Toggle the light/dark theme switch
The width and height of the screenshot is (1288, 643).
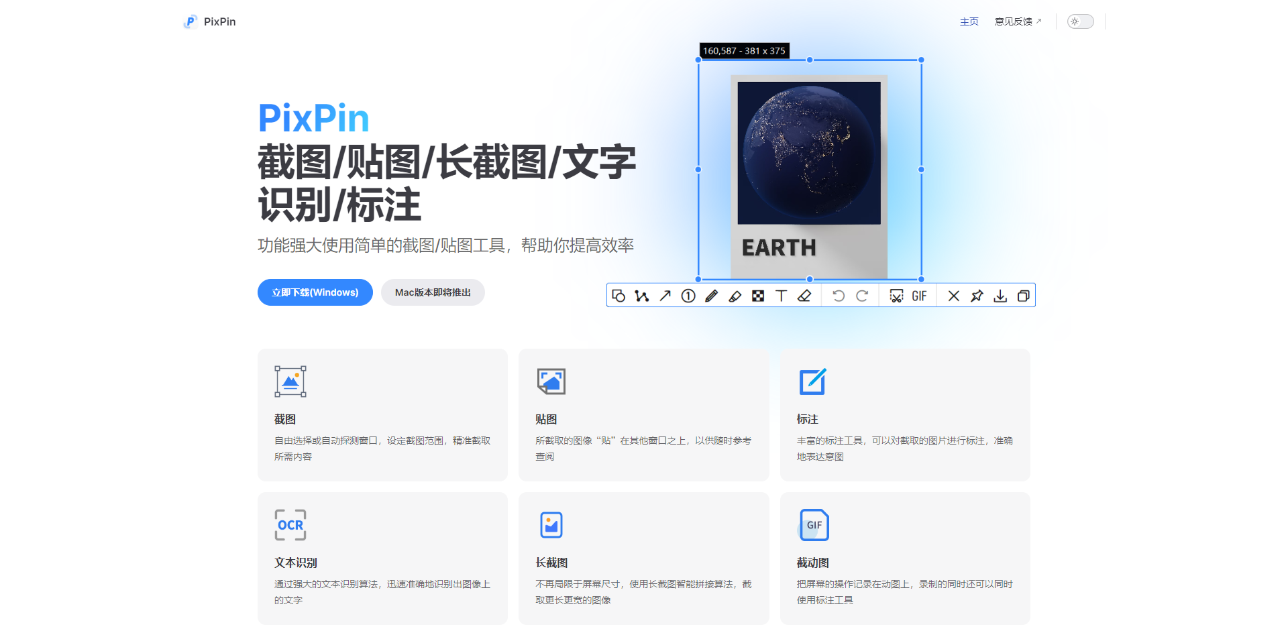[x=1080, y=21]
